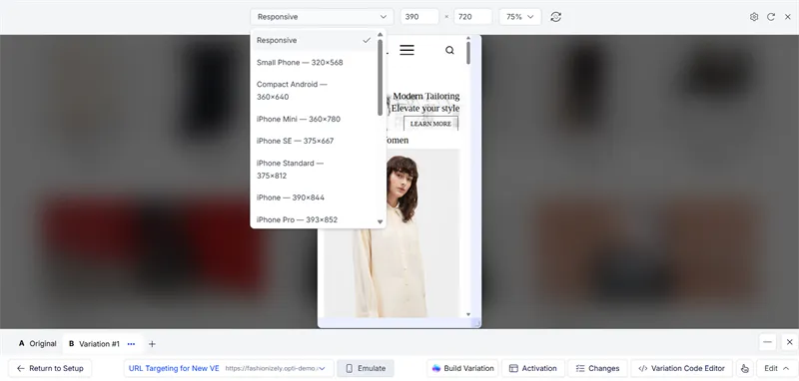799x381 pixels.
Task: Open the hamburger menu on the mobile preview
Action: pos(406,50)
